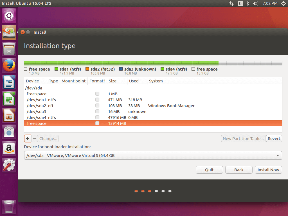Click the Size column header
The image size is (288, 216).
pos(113,81)
